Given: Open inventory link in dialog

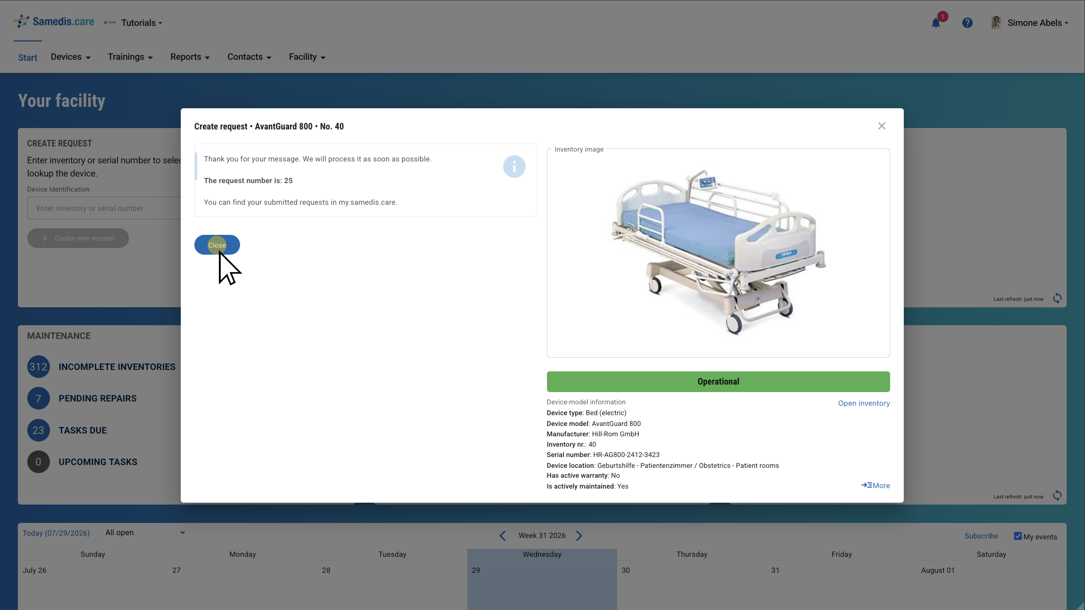Looking at the screenshot, I should 864,403.
